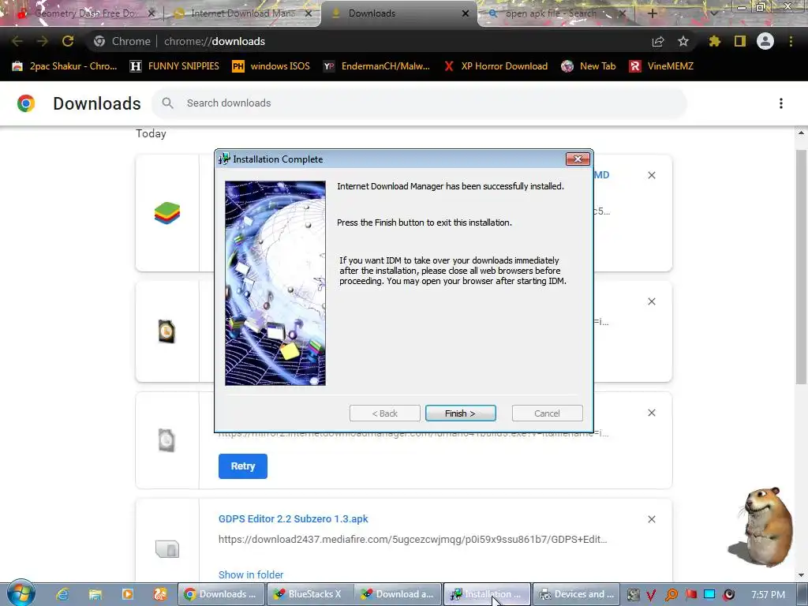Open EndermanCH/Malw... bookmark
Image resolution: width=808 pixels, height=606 pixels.
coord(376,66)
